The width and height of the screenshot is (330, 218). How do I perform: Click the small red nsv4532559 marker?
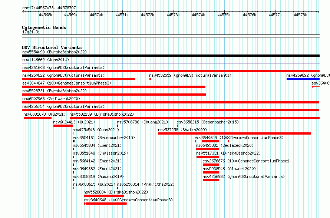pyautogui.click(x=150, y=79)
